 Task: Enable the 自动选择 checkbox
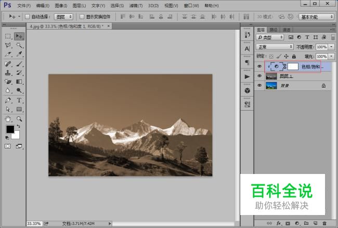coord(27,17)
